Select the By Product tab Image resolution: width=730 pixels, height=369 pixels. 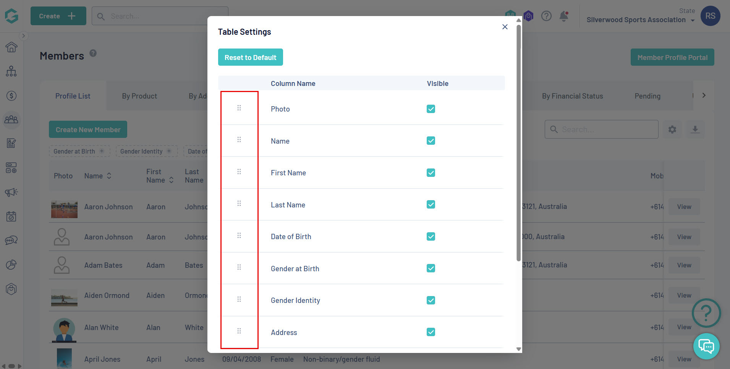[x=139, y=96]
